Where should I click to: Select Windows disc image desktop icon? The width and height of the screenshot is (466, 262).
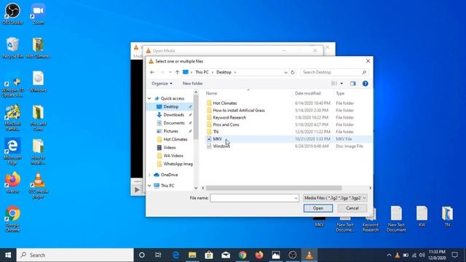pos(38,82)
